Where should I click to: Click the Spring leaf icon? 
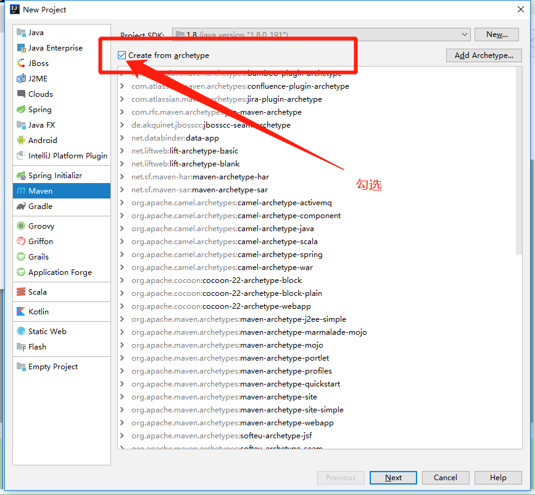pos(21,110)
